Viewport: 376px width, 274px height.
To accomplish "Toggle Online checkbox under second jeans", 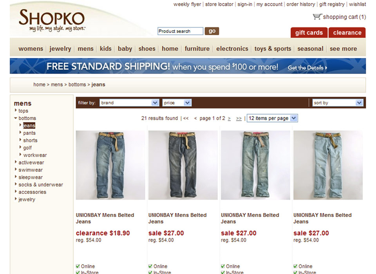I will pos(150,266).
